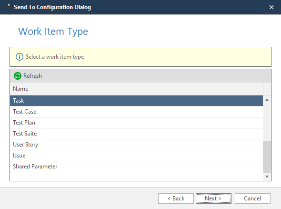Image resolution: width=281 pixels, height=209 pixels.
Task: Choose the Issue work item type
Action: click(x=136, y=156)
